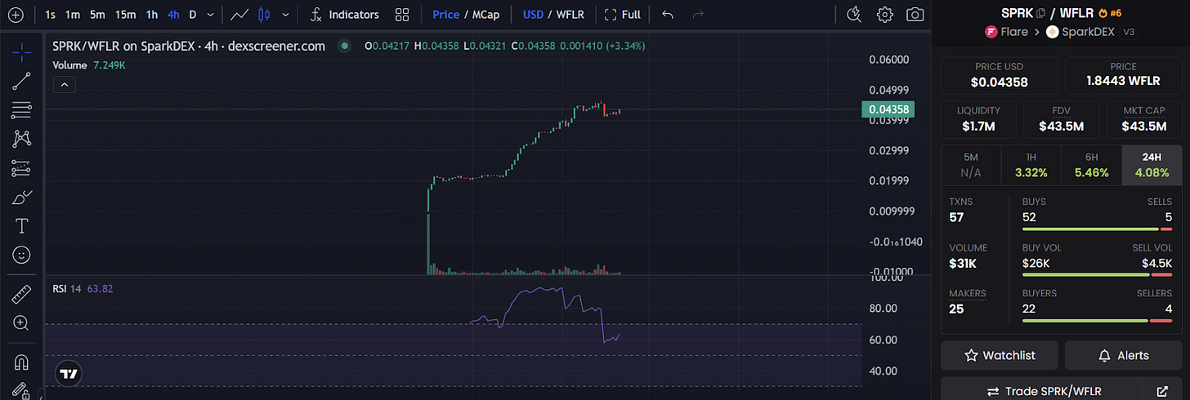Open the compare or add symbol plus icon
This screenshot has width=1190, height=400.
click(x=15, y=15)
